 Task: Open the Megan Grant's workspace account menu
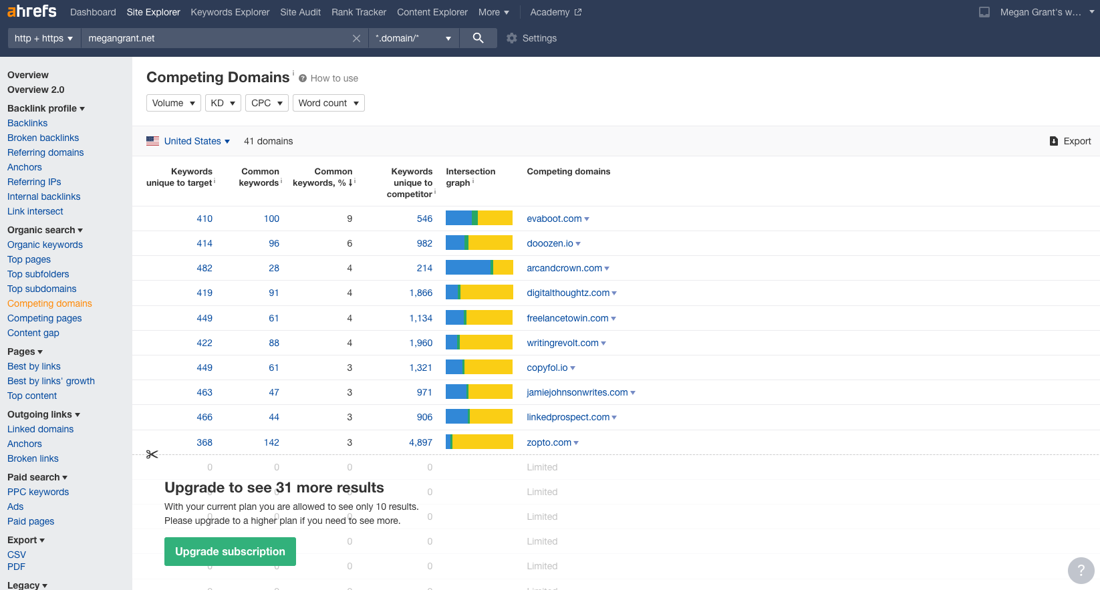point(1047,12)
